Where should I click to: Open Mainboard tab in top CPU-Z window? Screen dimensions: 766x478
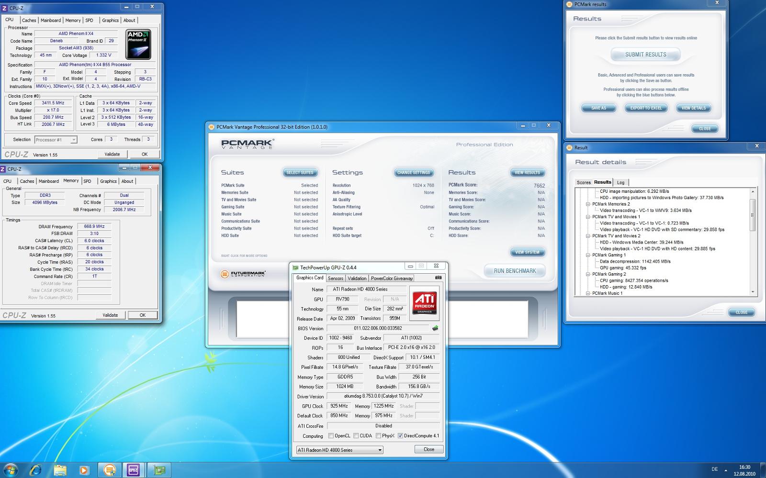click(51, 20)
